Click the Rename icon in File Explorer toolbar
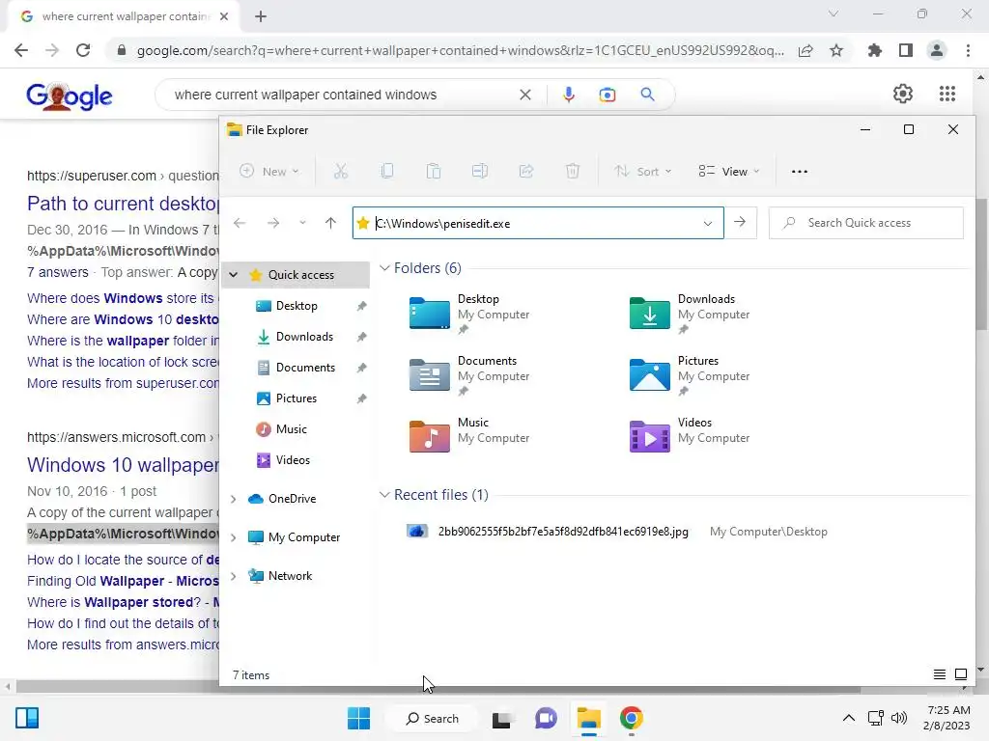Viewport: 989px width, 741px height. tap(480, 172)
